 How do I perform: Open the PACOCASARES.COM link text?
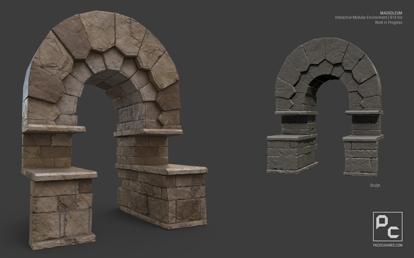tap(388, 245)
